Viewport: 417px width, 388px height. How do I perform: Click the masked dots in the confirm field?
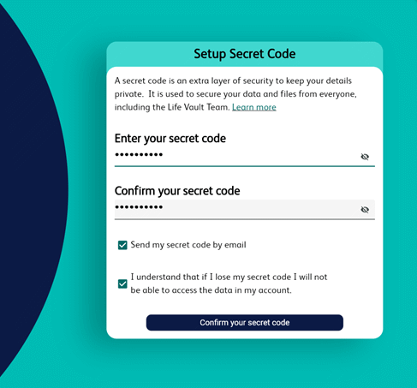pyautogui.click(x=139, y=207)
